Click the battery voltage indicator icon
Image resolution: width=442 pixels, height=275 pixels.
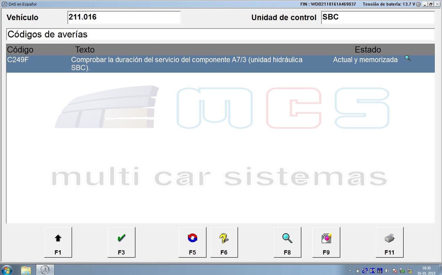(418, 4)
